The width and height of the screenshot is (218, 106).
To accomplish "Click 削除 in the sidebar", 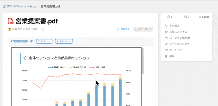I will coord(172,56).
